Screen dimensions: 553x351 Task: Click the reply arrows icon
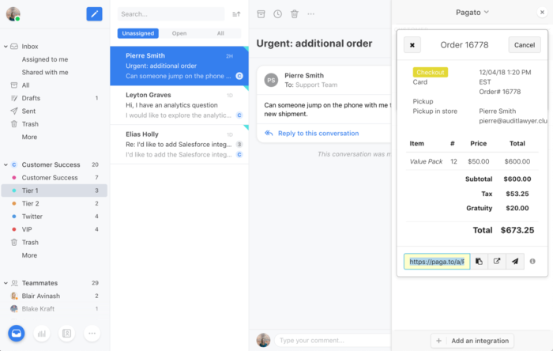click(269, 133)
